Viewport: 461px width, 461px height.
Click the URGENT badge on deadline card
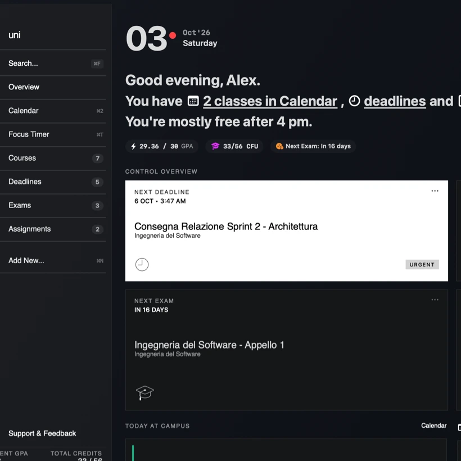(422, 264)
